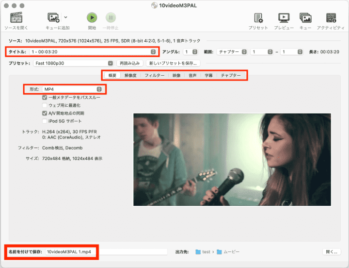This screenshot has width=349, height=268.
Task: Open the starting chapter dropdown
Action: click(262, 52)
